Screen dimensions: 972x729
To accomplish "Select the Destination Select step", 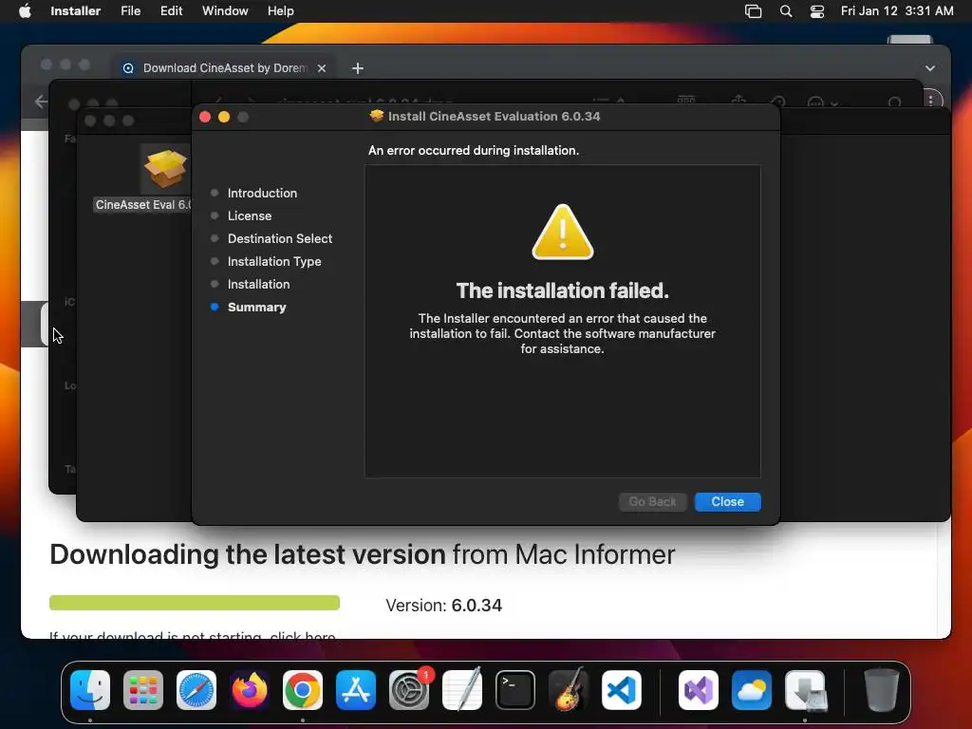I will click(280, 238).
